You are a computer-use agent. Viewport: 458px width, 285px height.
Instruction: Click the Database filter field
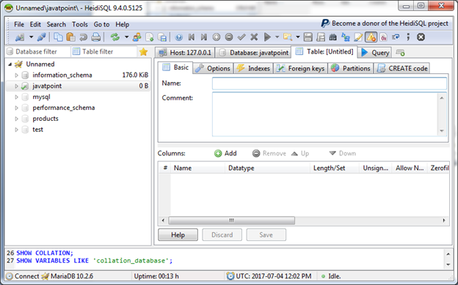[x=37, y=51]
